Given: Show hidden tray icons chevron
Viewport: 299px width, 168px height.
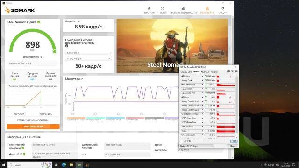Looking at the screenshot, I should point(262,165).
